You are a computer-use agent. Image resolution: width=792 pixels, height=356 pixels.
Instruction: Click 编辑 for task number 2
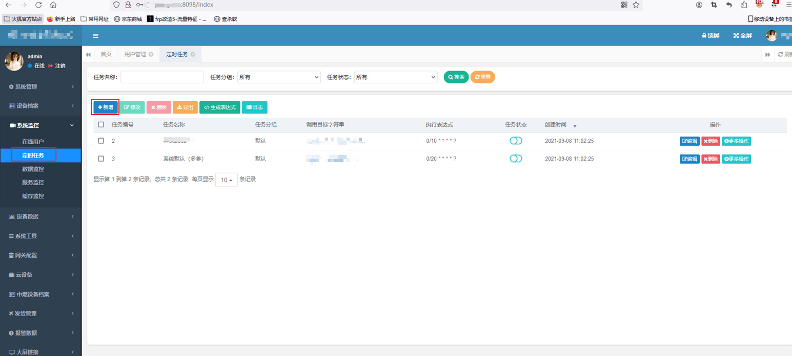689,141
